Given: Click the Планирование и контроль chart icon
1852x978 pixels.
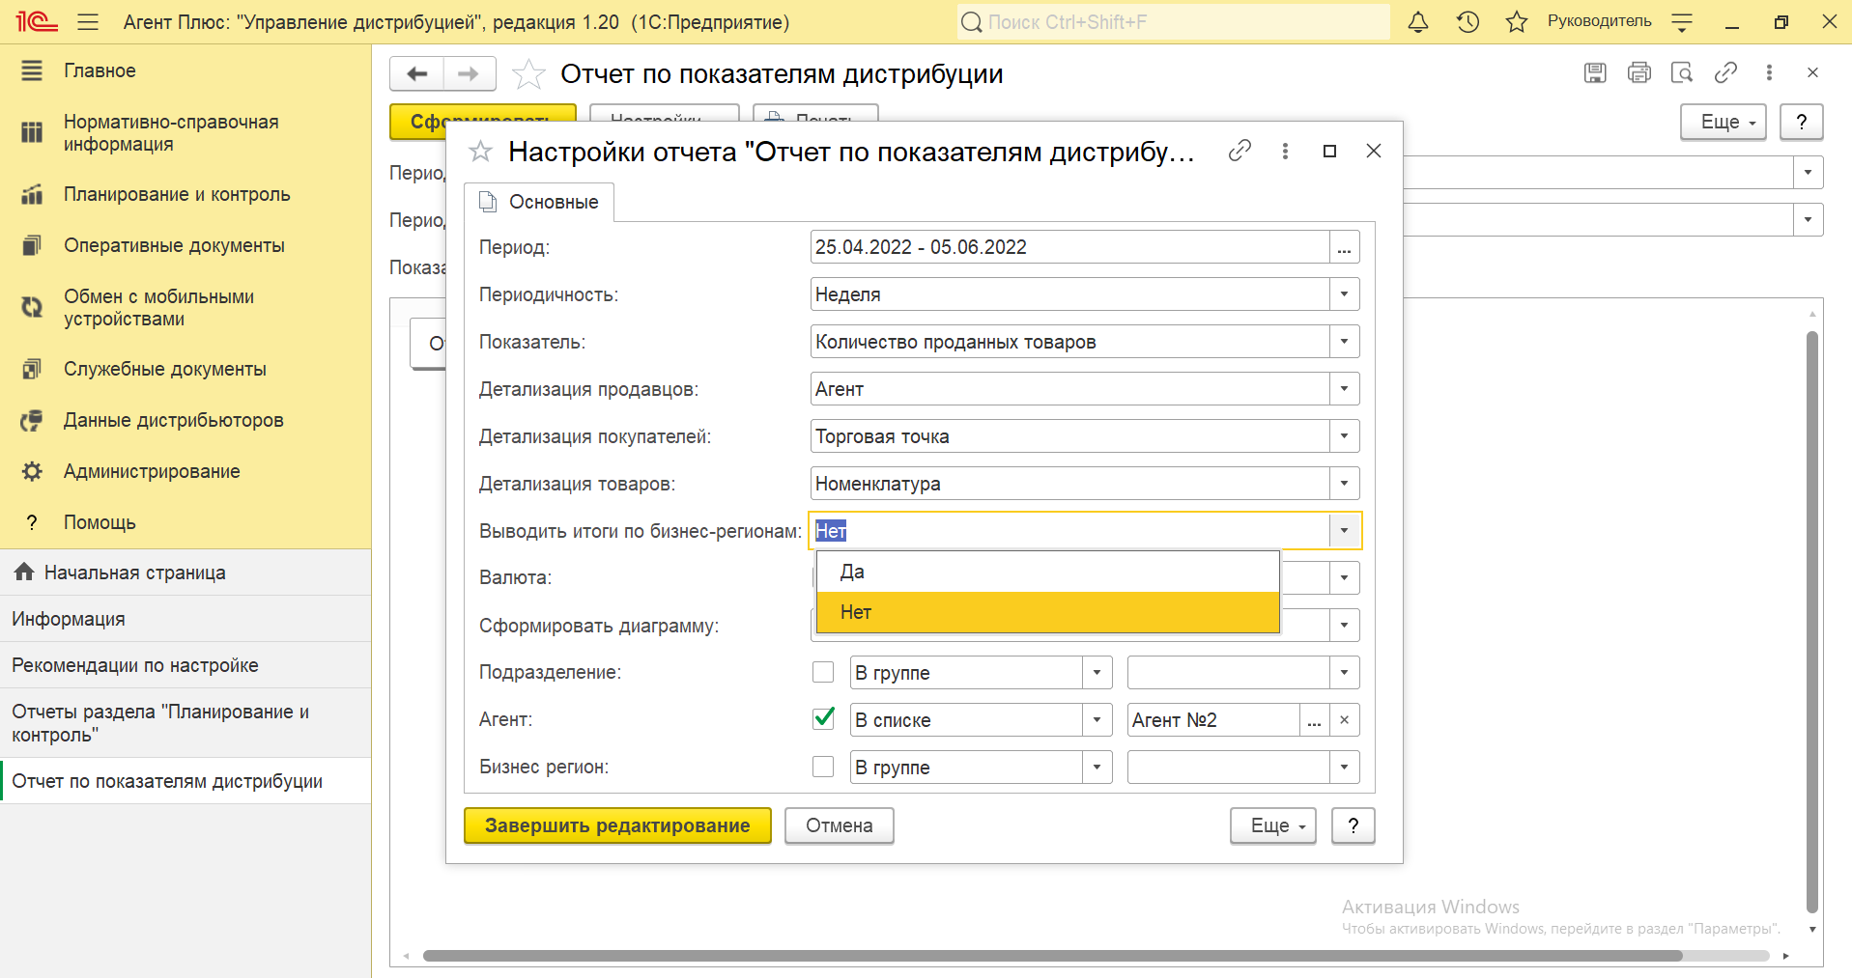Looking at the screenshot, I should tap(32, 194).
